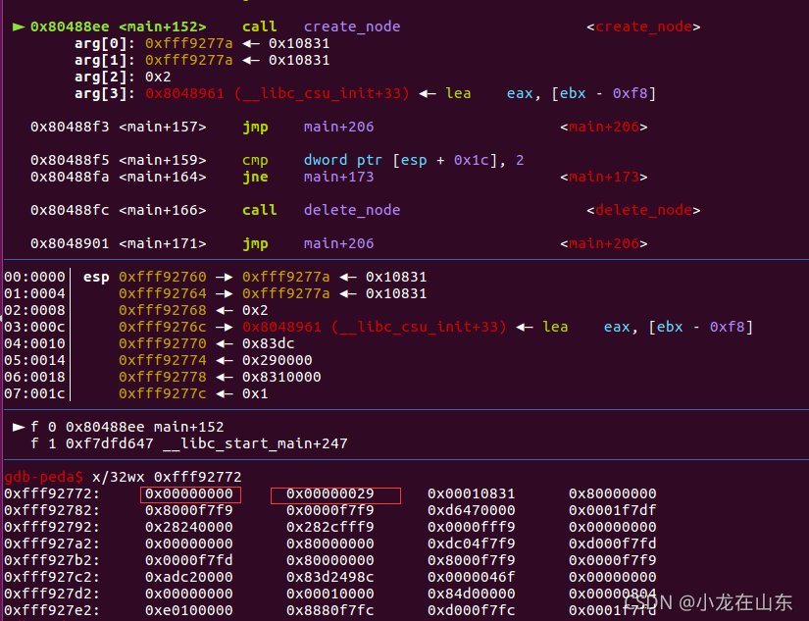Image resolution: width=809 pixels, height=621 pixels.
Task: Click the address 0x80488f3 <main+157>
Action: (118, 127)
